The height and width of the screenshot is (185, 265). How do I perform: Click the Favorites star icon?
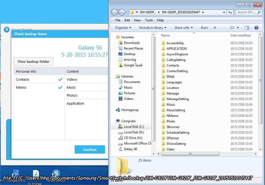point(118,37)
